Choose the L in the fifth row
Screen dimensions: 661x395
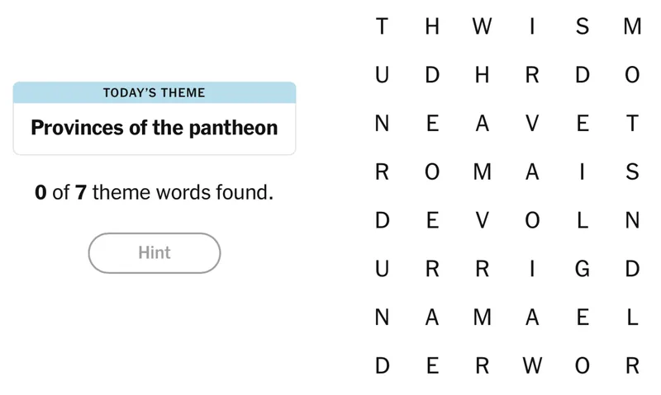[x=583, y=221]
